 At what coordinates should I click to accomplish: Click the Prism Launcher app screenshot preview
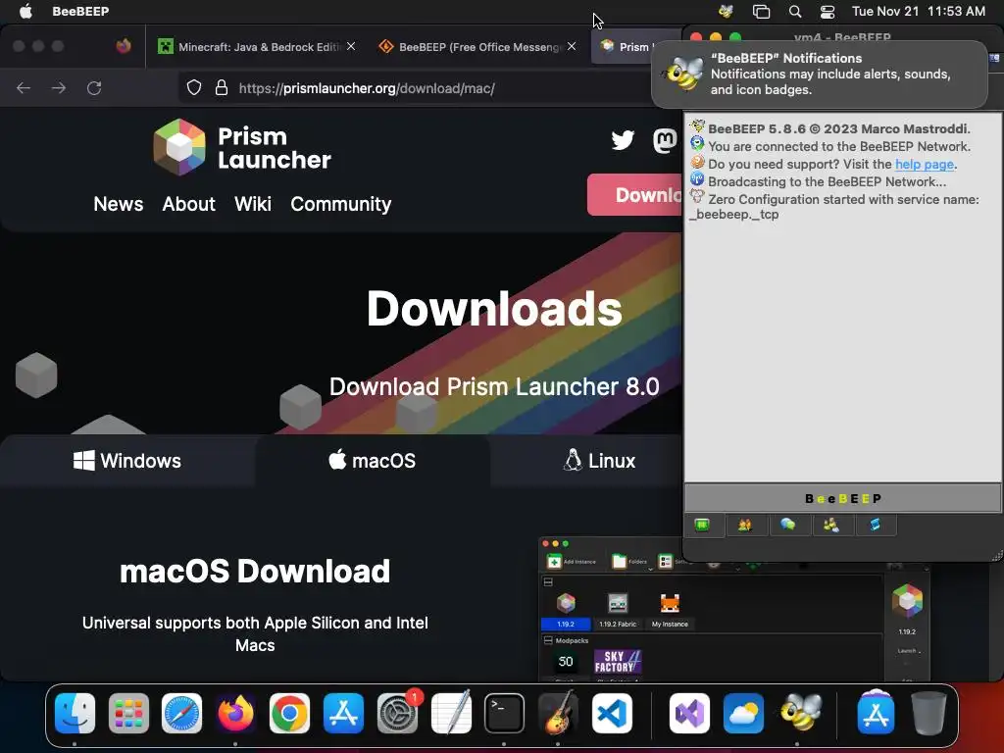click(733, 610)
